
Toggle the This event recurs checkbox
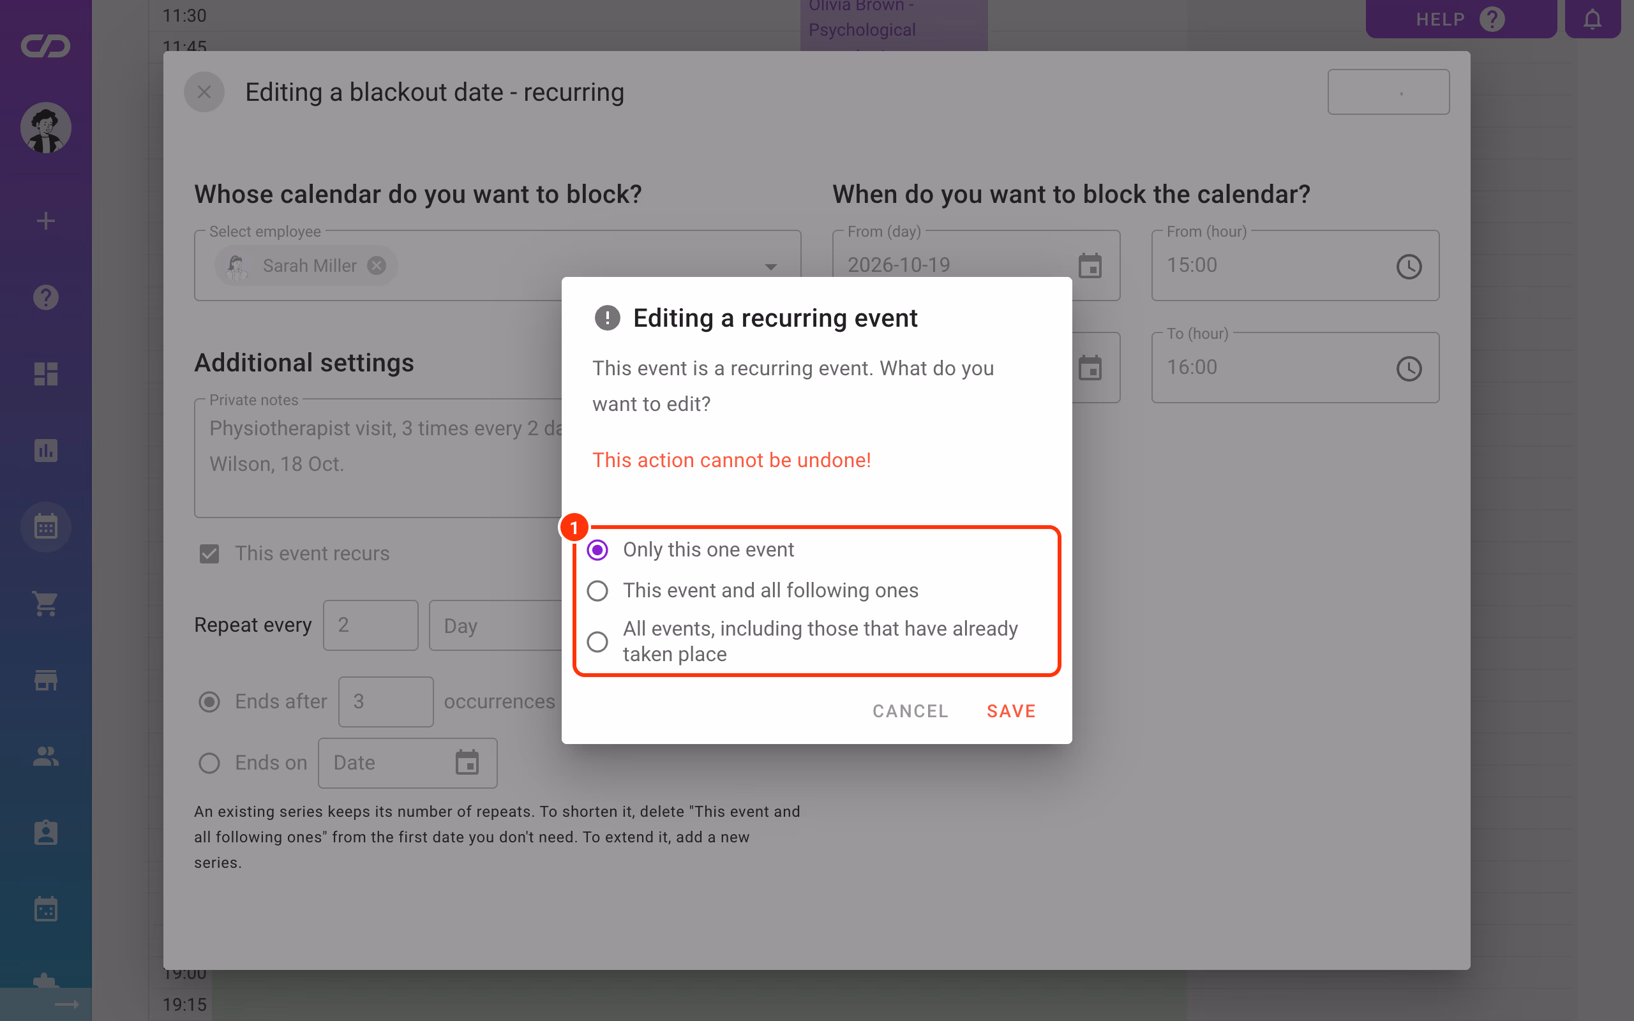coord(209,554)
